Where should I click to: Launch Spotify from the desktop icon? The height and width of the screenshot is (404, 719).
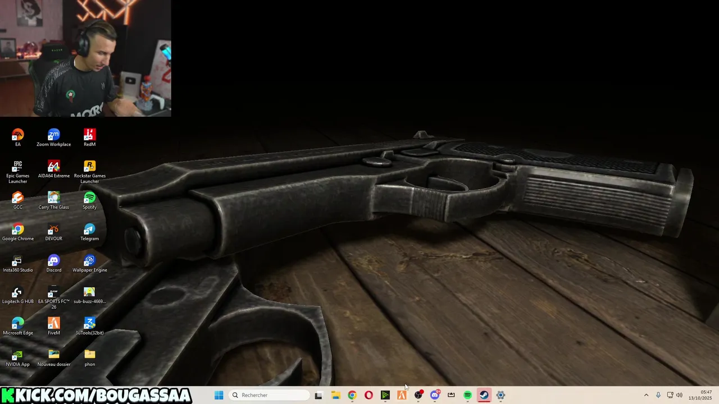coord(90,200)
